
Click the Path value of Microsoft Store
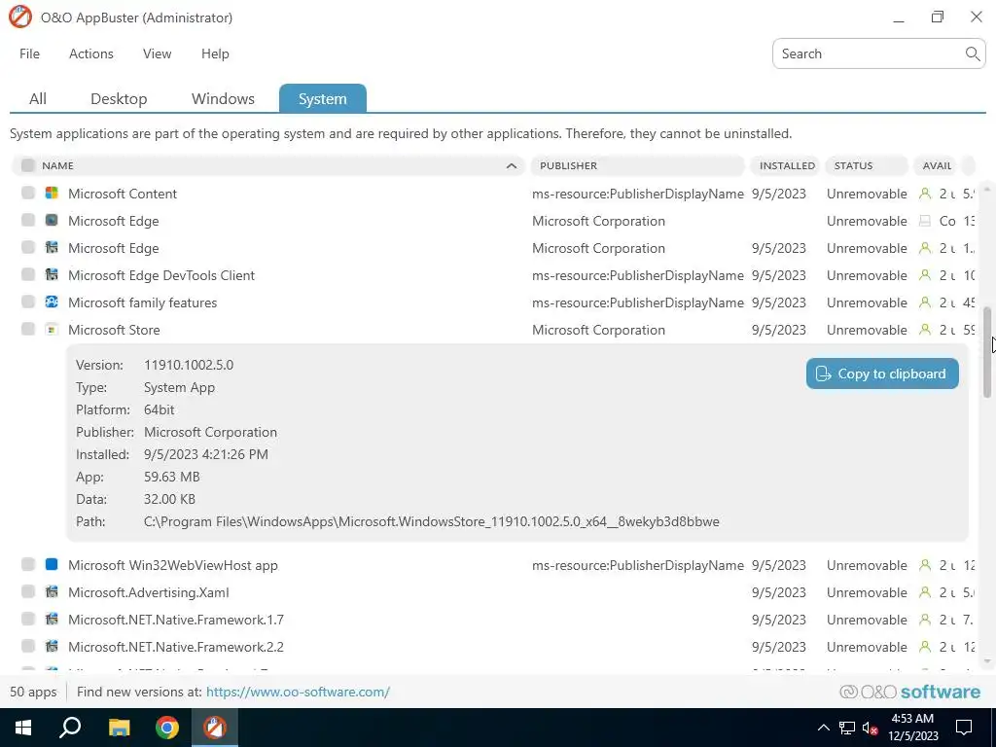(431, 521)
